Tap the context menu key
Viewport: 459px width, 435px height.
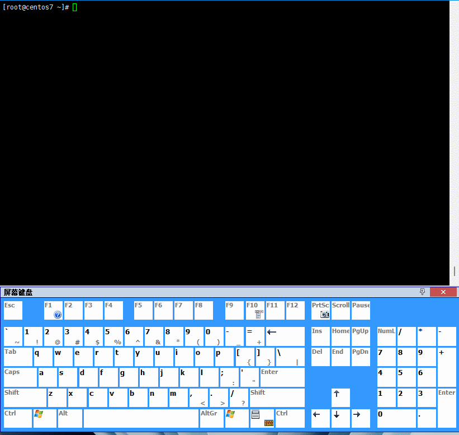click(262, 419)
